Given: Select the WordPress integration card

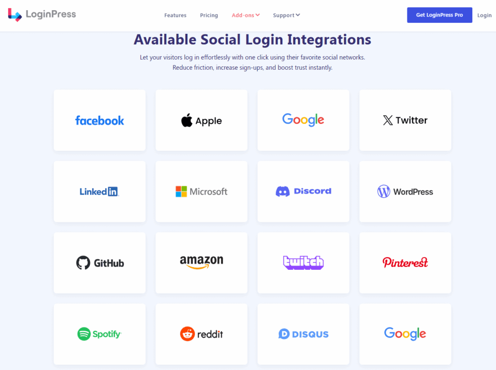Looking at the screenshot, I should pyautogui.click(x=405, y=192).
